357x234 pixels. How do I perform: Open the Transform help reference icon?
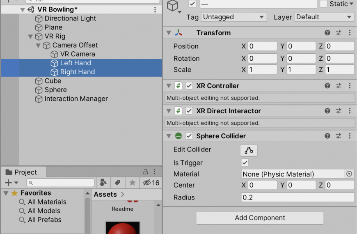pos(327,33)
